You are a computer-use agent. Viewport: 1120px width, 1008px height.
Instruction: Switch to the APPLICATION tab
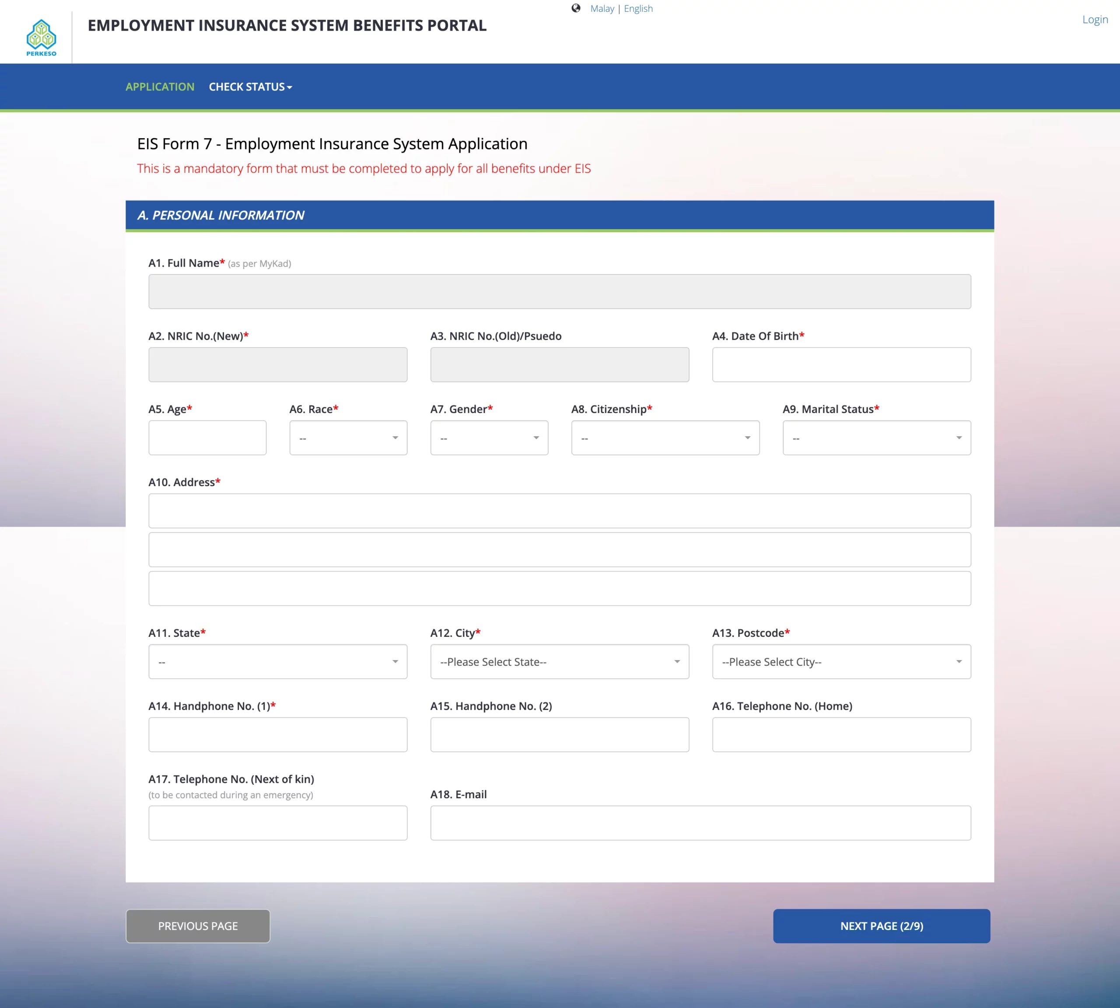(160, 87)
